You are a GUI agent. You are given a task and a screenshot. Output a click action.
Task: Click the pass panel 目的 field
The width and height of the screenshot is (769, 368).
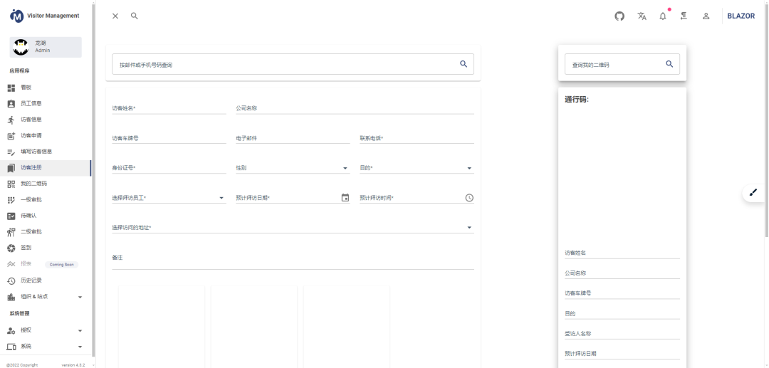(x=622, y=314)
